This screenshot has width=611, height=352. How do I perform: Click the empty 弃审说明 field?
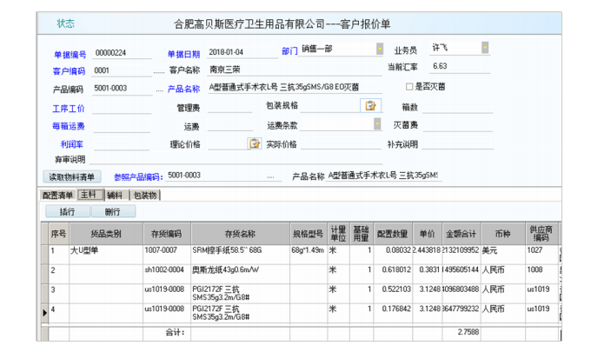click(236, 159)
